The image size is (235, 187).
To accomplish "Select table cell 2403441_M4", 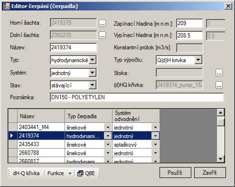I will coord(41,127).
